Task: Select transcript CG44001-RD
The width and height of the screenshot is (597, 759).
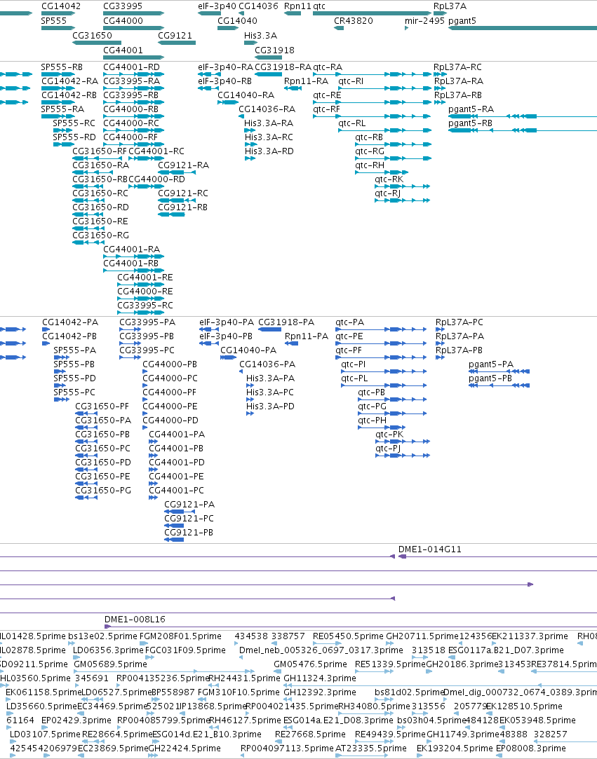Action: pyautogui.click(x=131, y=67)
